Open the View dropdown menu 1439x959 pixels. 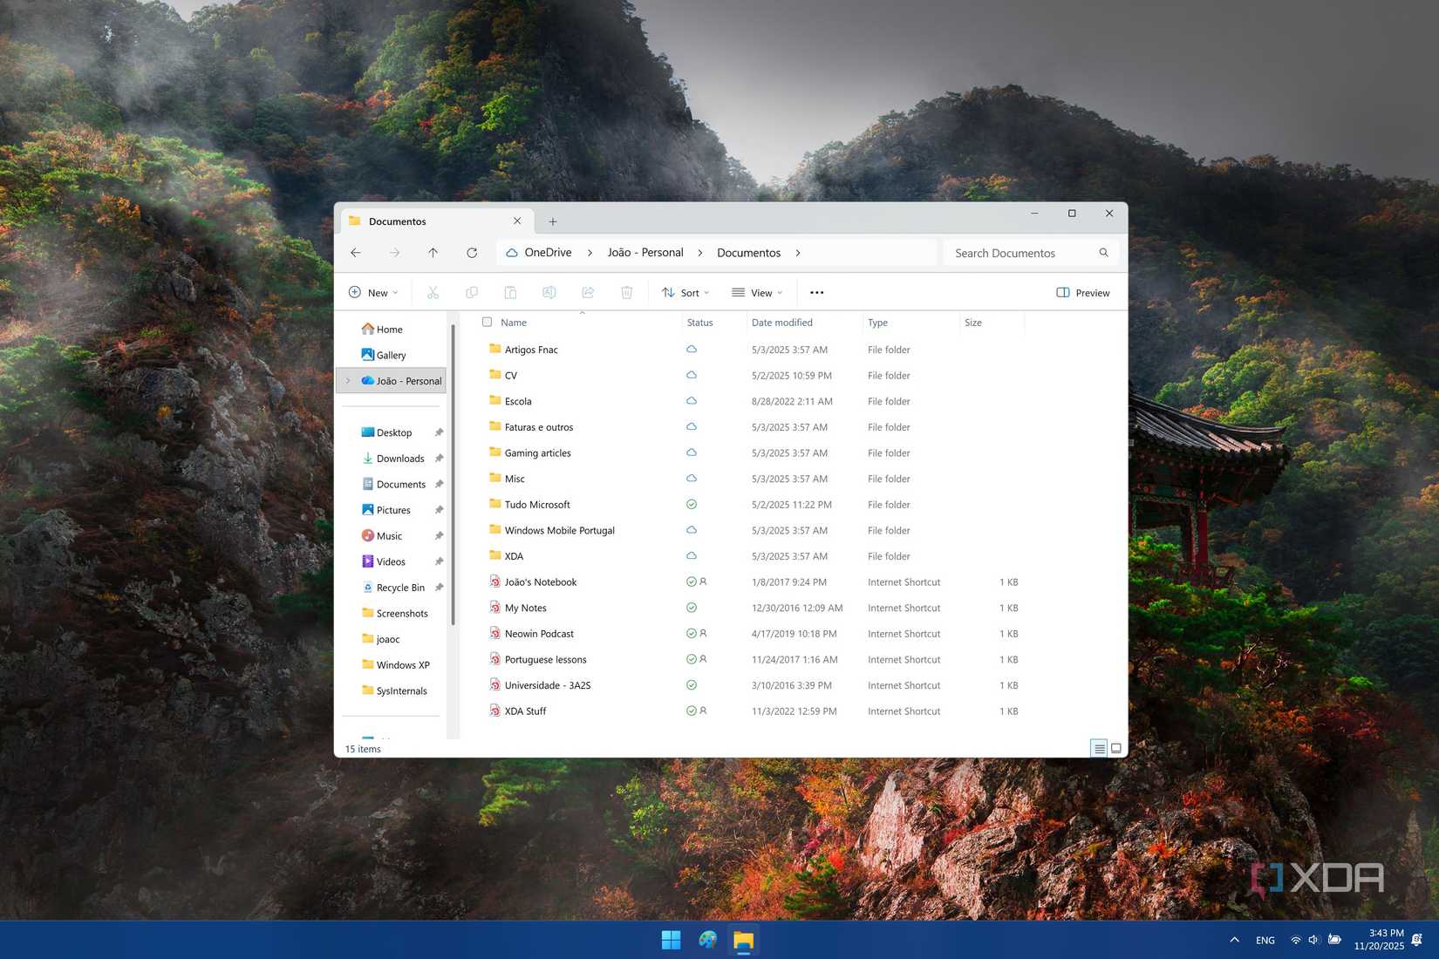tap(757, 293)
